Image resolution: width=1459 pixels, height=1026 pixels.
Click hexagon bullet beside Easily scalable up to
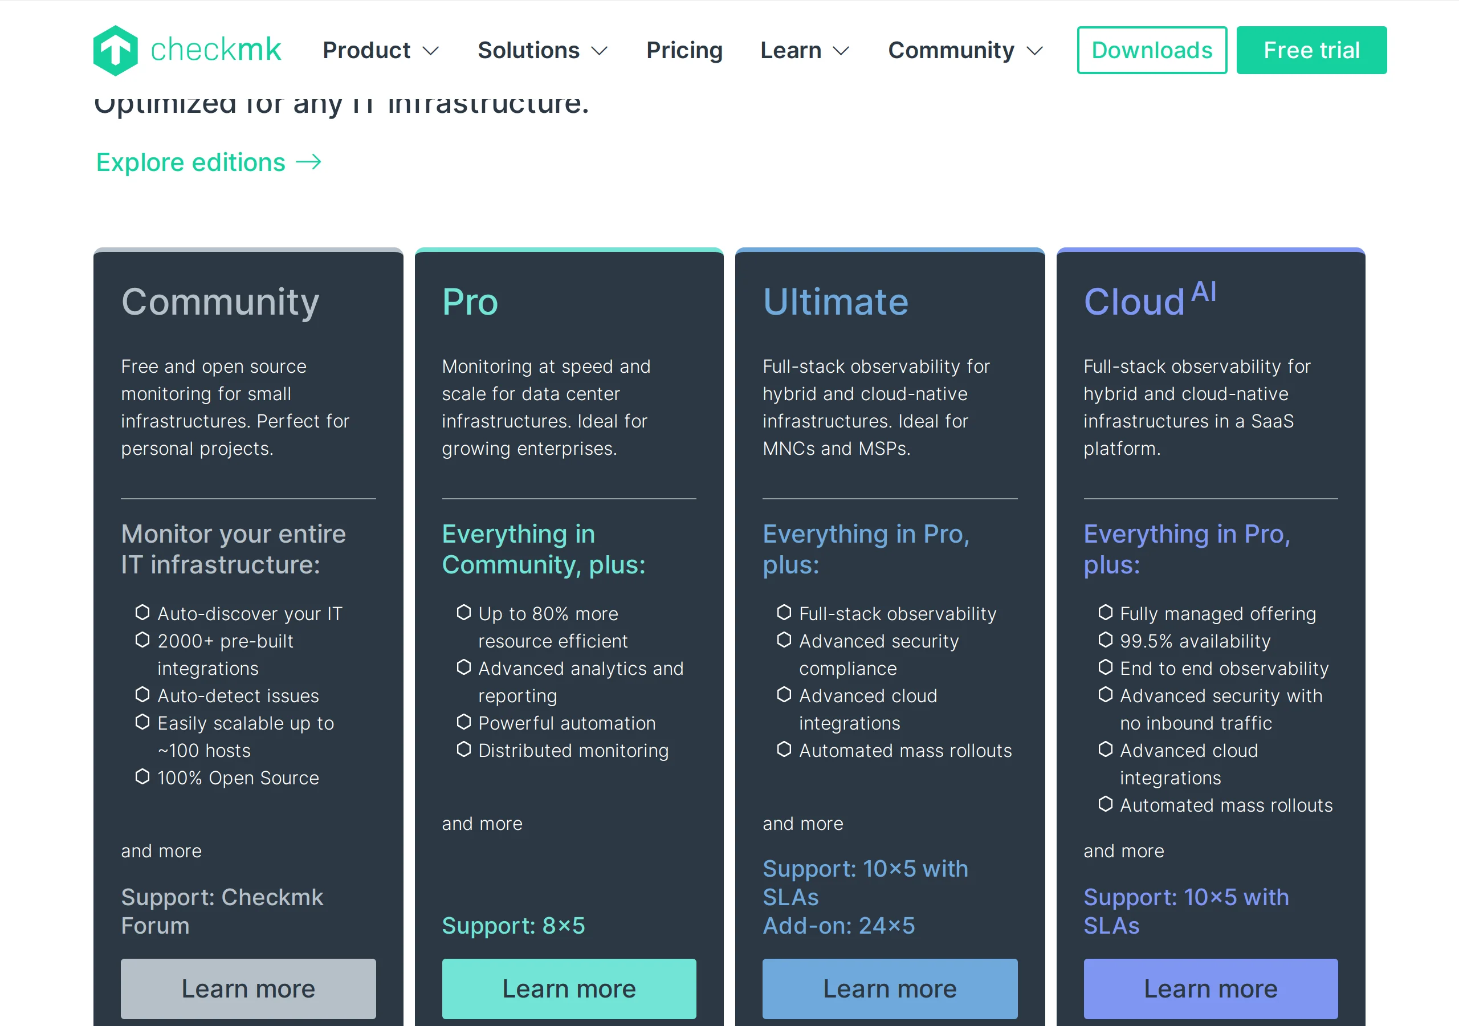tap(142, 722)
